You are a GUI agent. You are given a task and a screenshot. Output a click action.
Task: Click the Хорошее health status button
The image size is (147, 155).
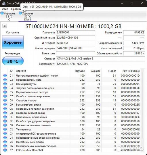pyautogui.click(x=13, y=42)
